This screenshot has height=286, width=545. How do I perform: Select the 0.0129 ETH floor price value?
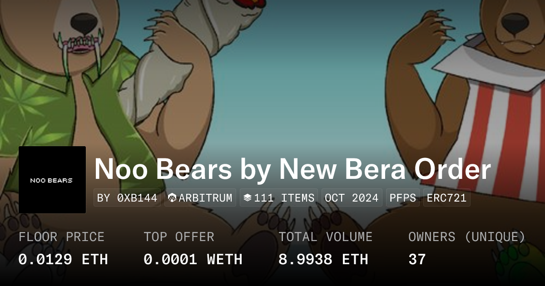click(63, 259)
